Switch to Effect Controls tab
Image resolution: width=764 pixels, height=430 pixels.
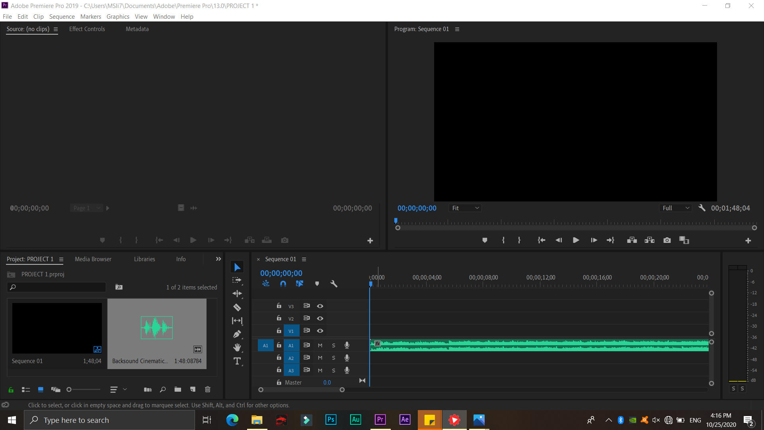coord(87,29)
